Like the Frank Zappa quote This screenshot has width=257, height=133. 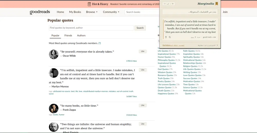coord(143,105)
